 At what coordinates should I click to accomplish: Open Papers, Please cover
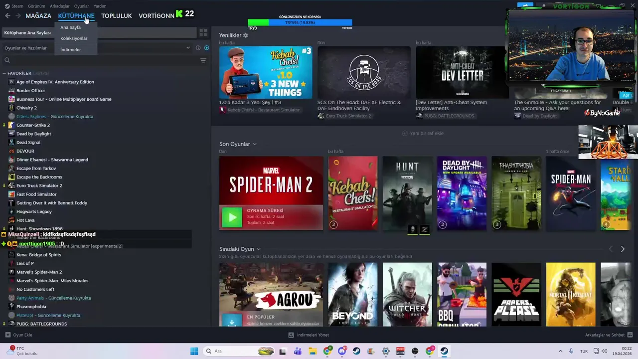(x=516, y=295)
